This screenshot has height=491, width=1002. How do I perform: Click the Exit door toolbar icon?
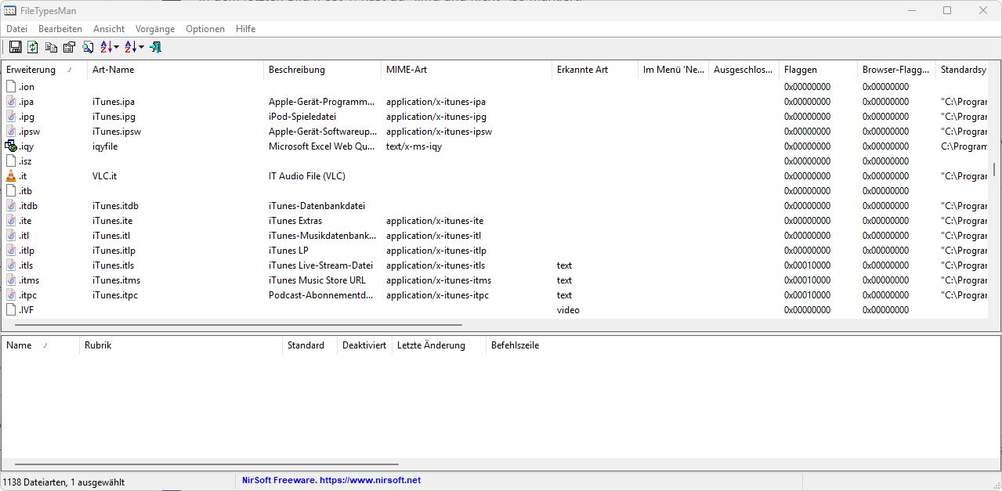156,47
